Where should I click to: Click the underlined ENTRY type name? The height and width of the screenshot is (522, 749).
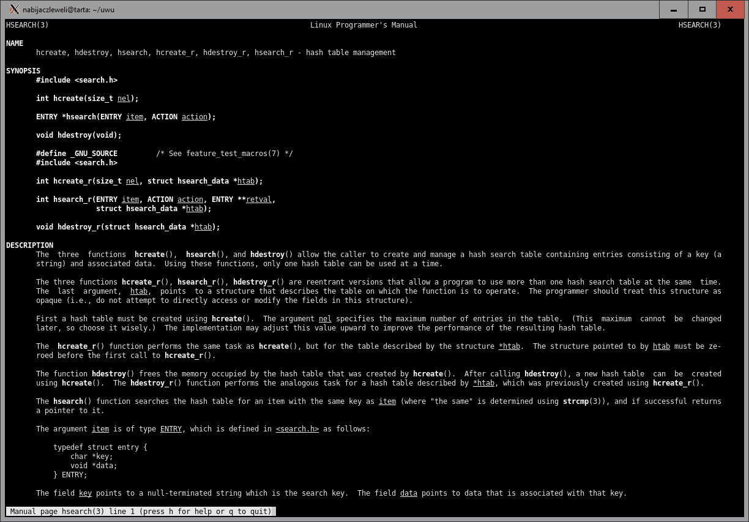pyautogui.click(x=171, y=429)
